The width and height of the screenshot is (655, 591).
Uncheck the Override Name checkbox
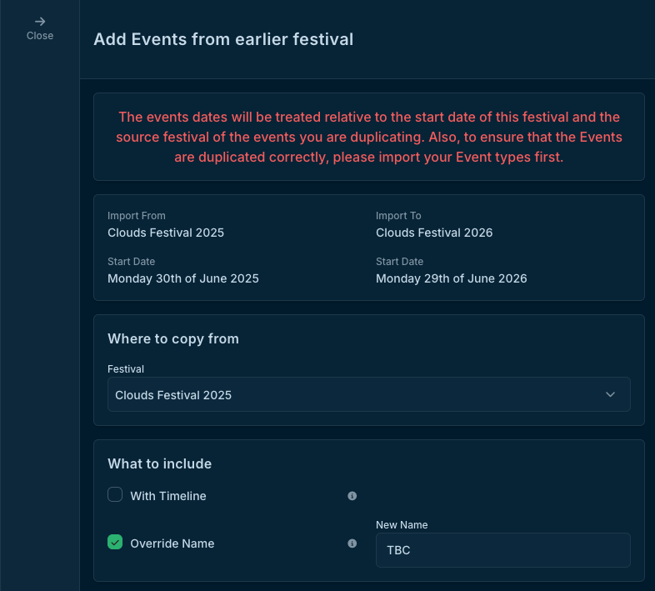pos(115,543)
